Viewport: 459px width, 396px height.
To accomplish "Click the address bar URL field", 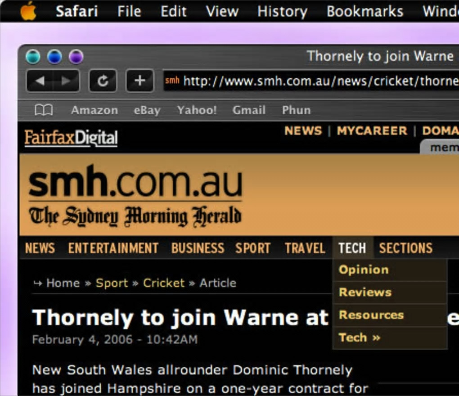I will click(311, 81).
